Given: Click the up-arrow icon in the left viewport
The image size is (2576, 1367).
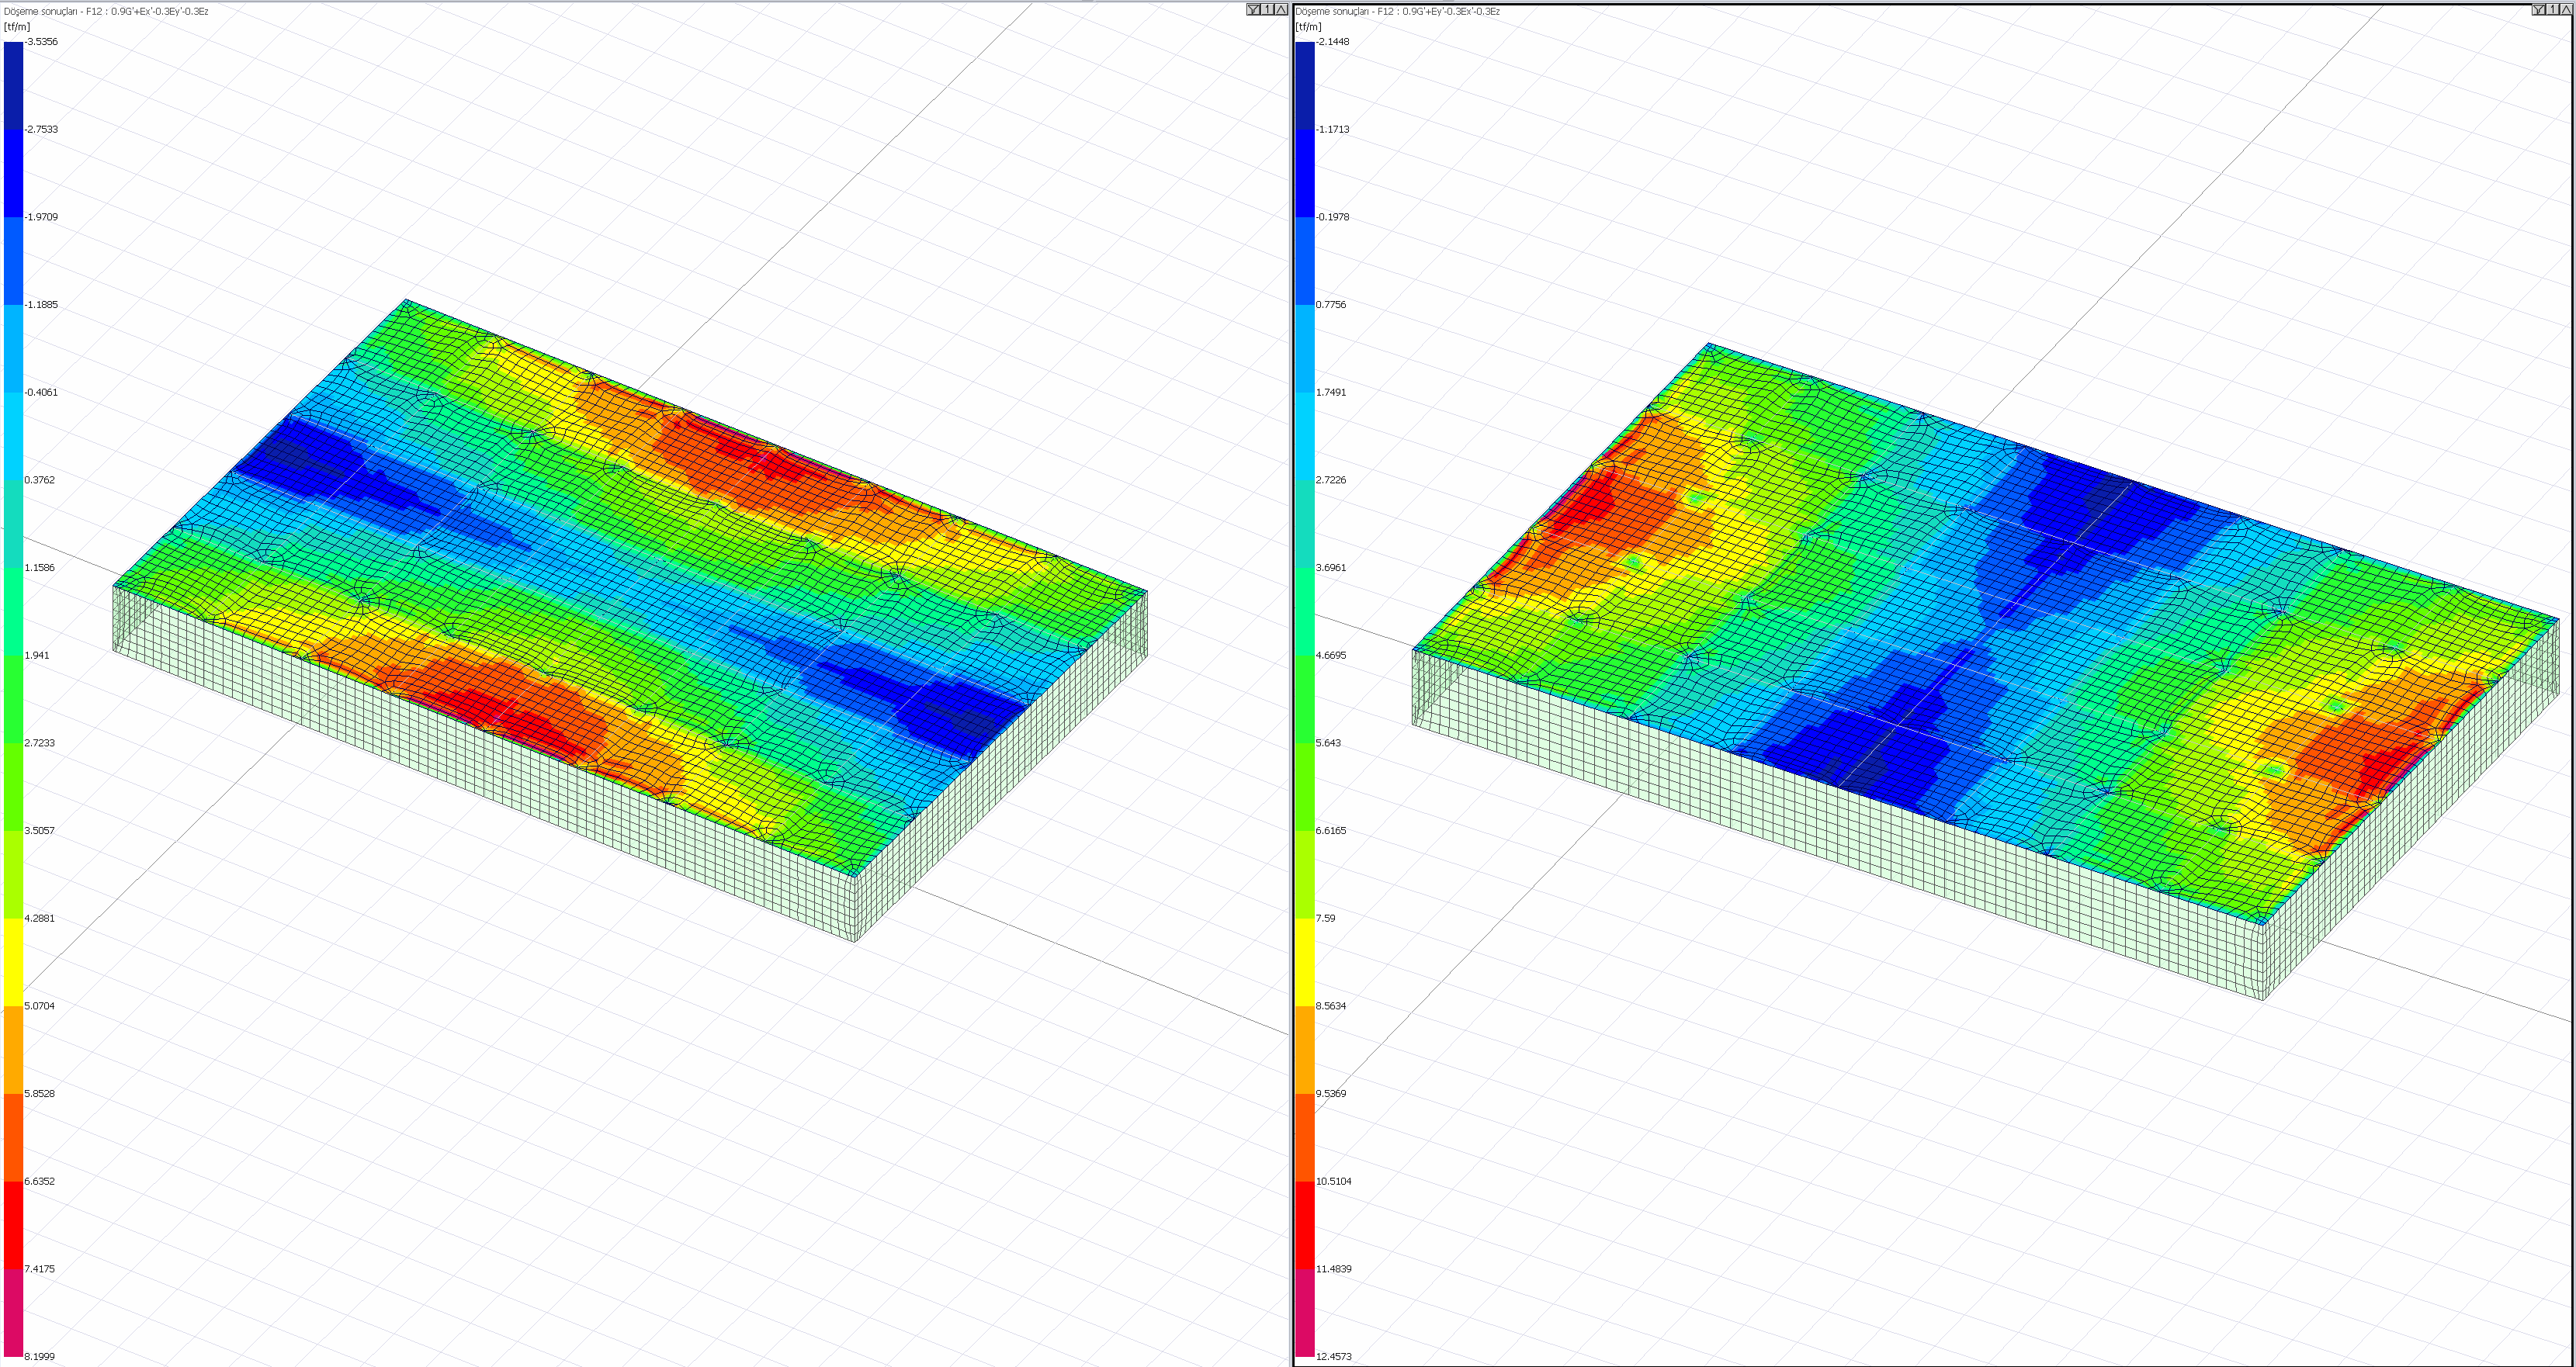Looking at the screenshot, I should (x=1281, y=10).
